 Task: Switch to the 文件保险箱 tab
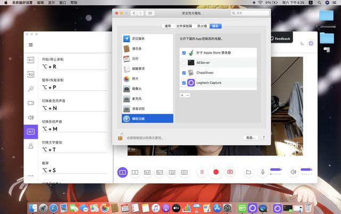point(184,26)
